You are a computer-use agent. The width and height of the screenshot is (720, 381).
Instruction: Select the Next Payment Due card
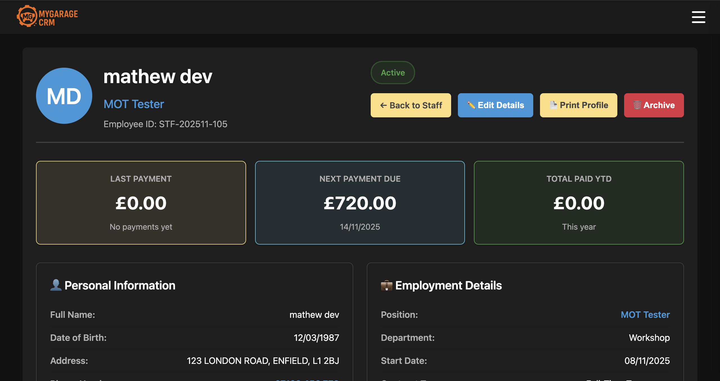[360, 203]
